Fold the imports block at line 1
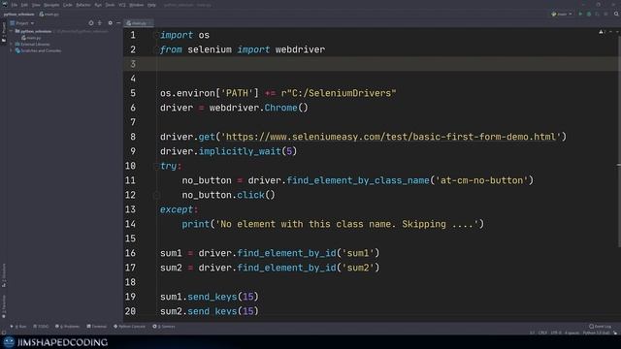Screen dimensions: 621x349 [156, 35]
